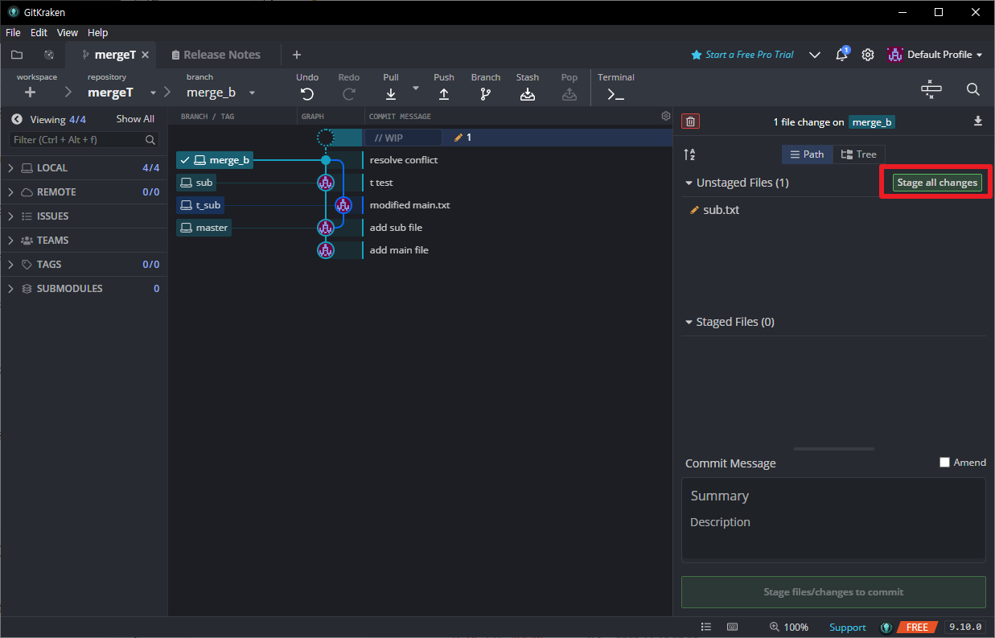This screenshot has width=995, height=638.
Task: Open the workspace view tab icon
Action: click(49, 55)
